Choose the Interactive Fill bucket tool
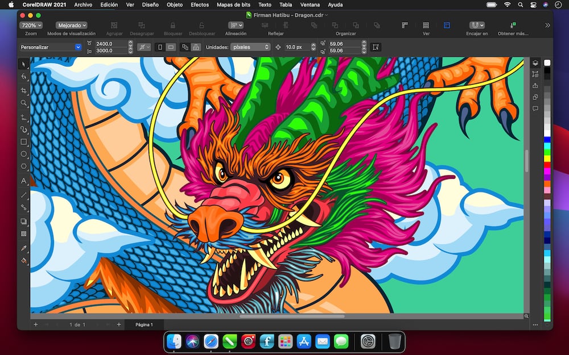The image size is (569, 355). pyautogui.click(x=24, y=261)
